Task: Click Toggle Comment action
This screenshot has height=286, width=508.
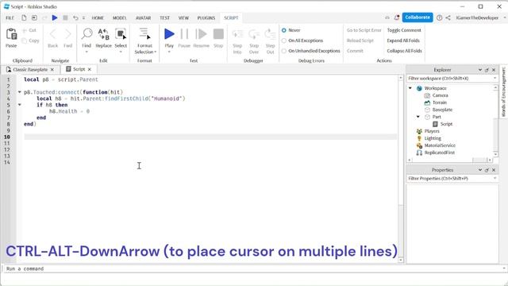Action: 404,30
